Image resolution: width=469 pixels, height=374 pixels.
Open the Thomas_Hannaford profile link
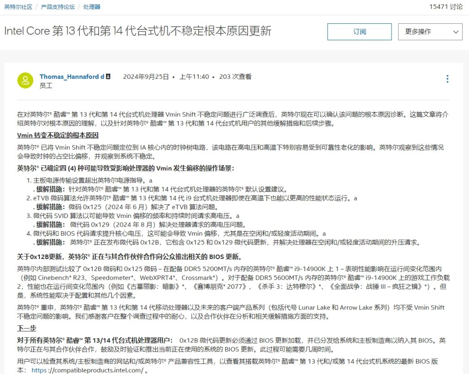pos(72,76)
